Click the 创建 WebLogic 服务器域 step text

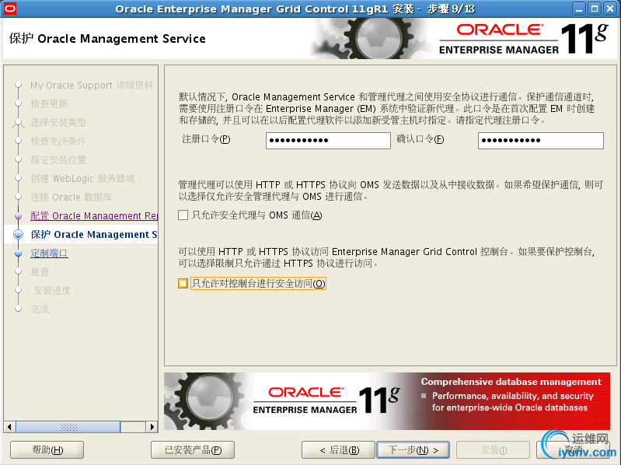point(82,178)
